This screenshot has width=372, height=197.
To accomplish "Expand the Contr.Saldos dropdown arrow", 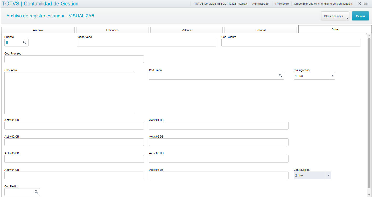I will pyautogui.click(x=328, y=175).
